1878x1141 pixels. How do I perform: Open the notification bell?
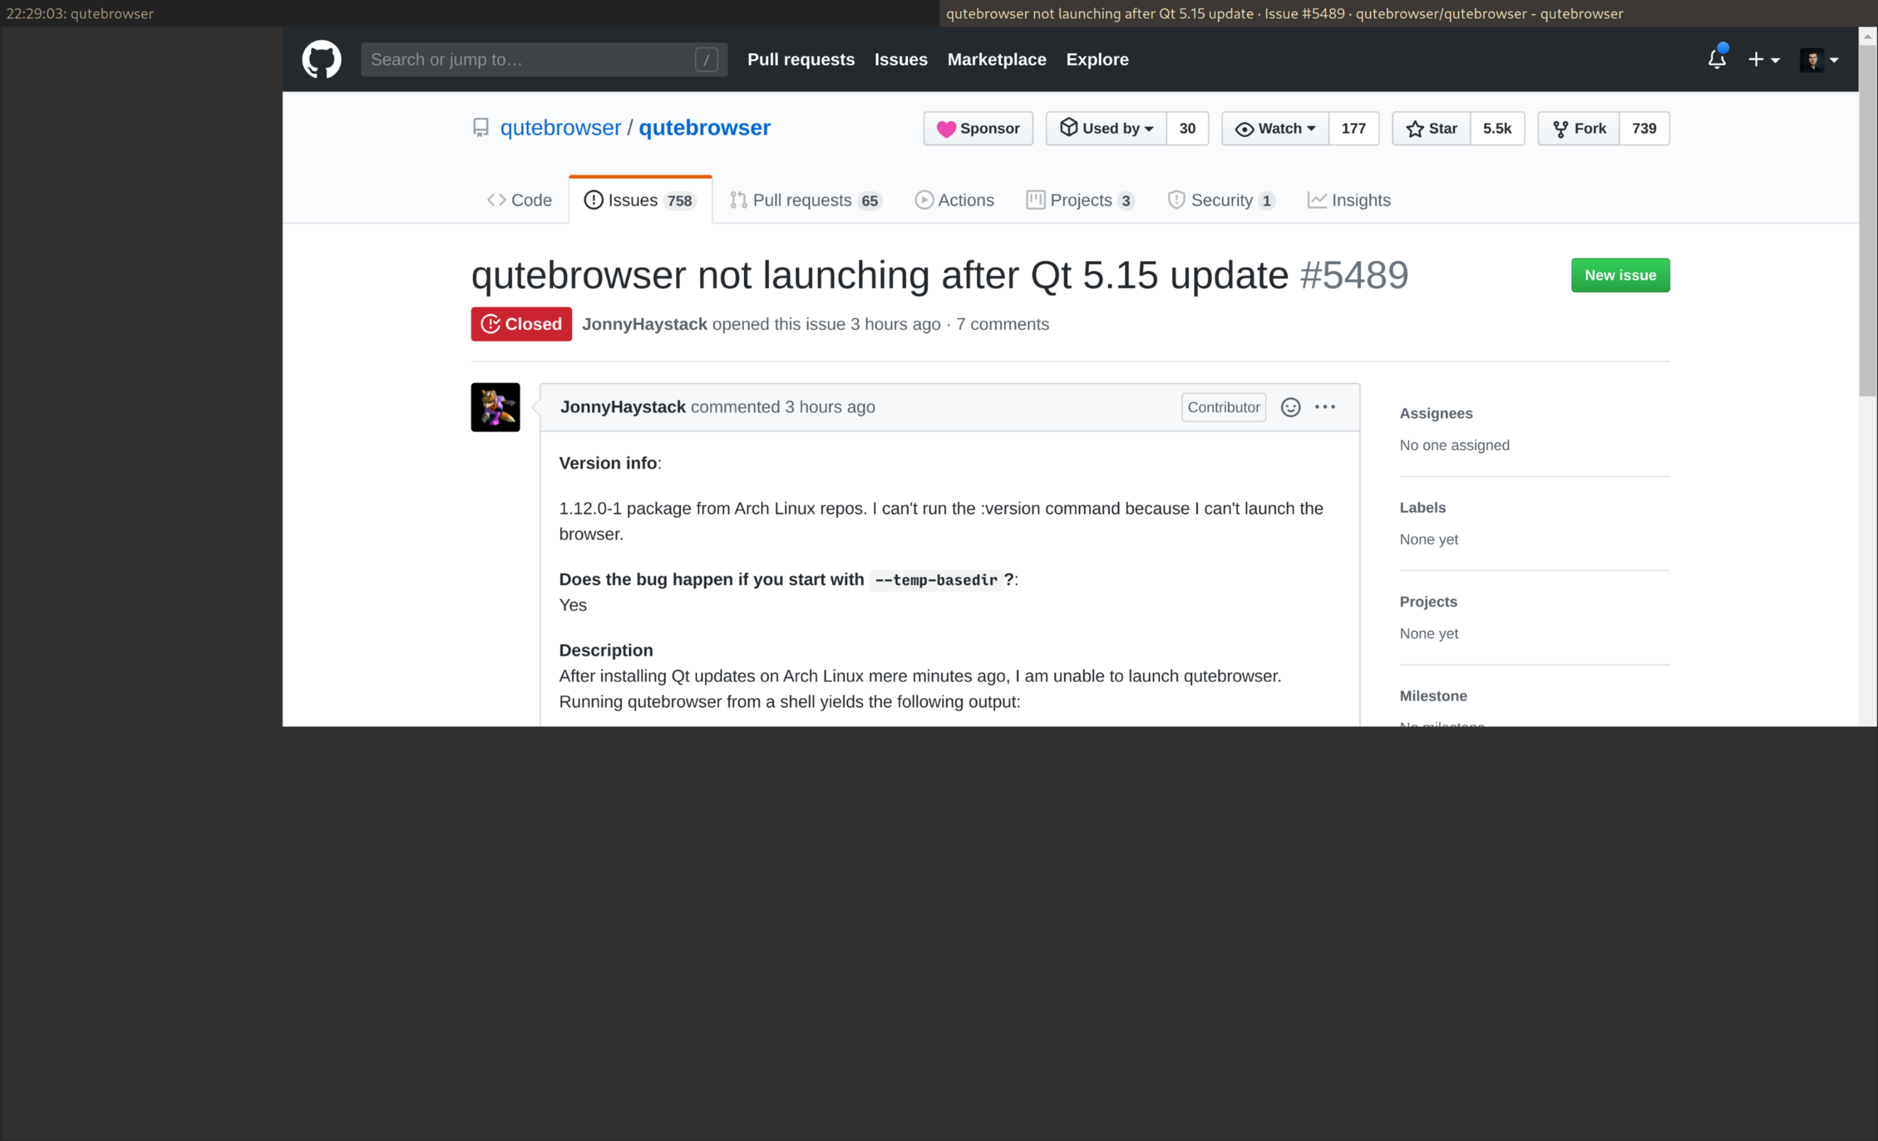click(x=1717, y=59)
